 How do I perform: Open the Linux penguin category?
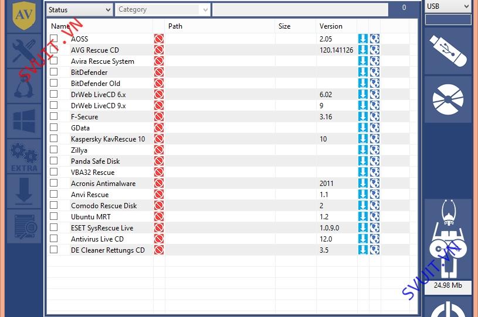[x=24, y=86]
